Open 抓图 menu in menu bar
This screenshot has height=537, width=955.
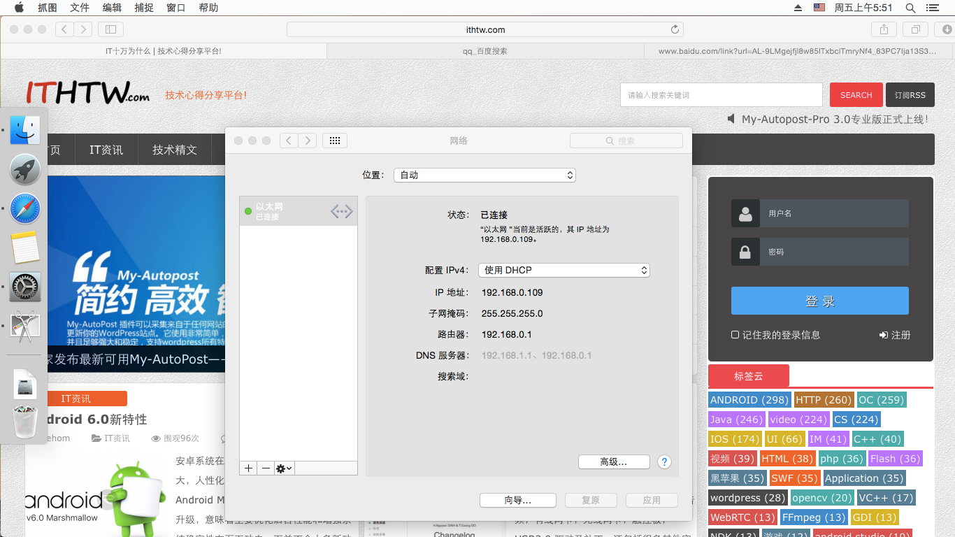click(x=48, y=8)
